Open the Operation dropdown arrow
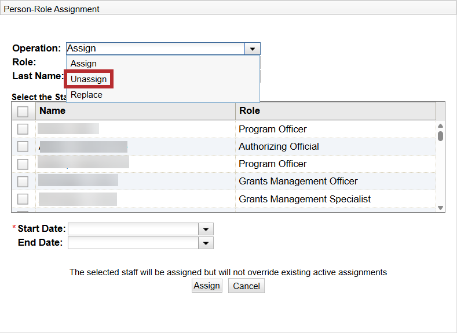This screenshot has width=457, height=333. [x=252, y=49]
